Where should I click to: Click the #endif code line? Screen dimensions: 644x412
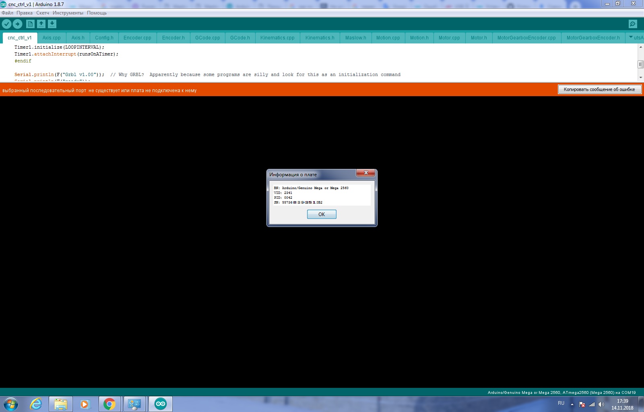(23, 61)
